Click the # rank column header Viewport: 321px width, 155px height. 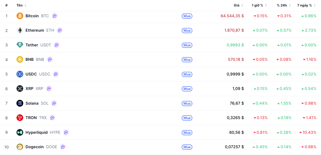7,5
